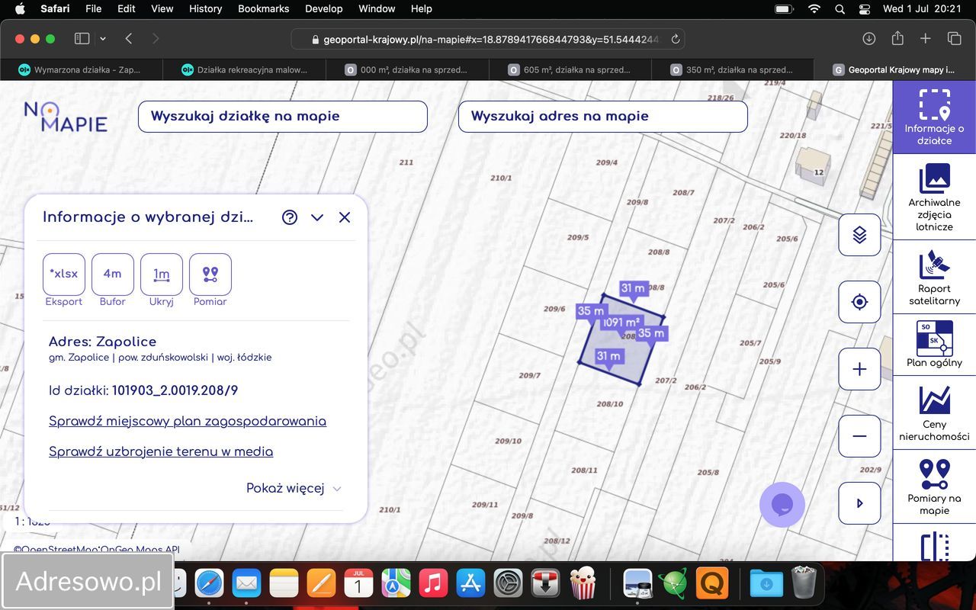Zoom in with the plus button
Screen dimensions: 976x610
859,369
